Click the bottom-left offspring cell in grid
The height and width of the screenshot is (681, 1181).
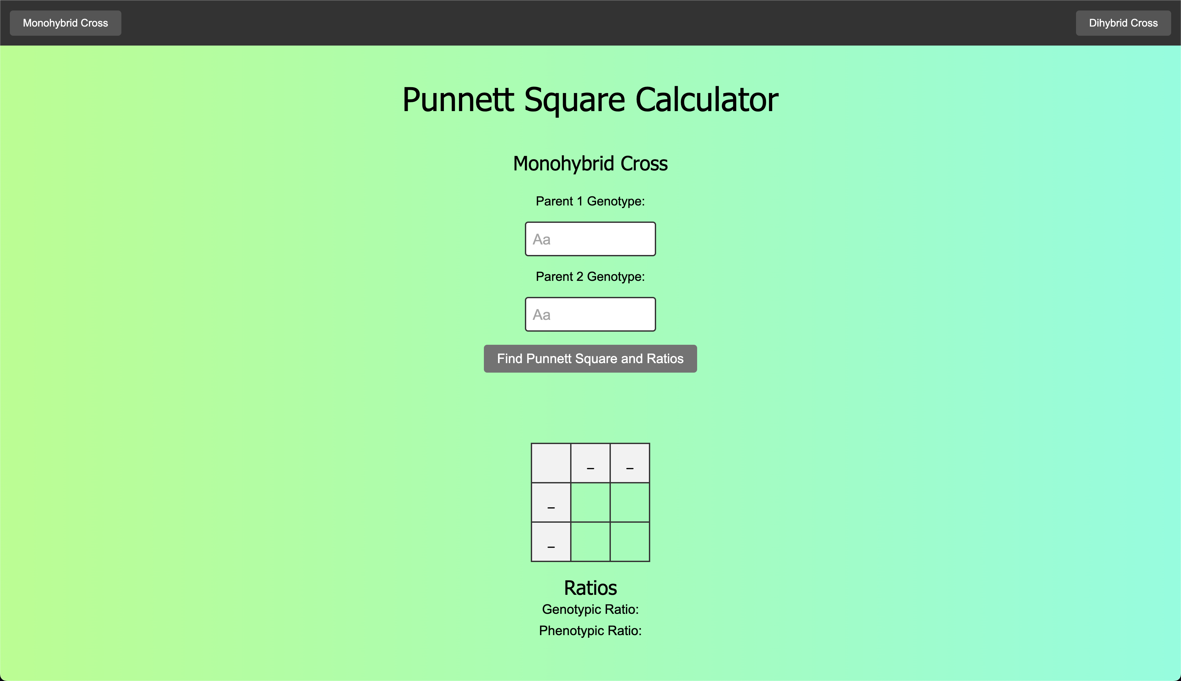point(590,542)
